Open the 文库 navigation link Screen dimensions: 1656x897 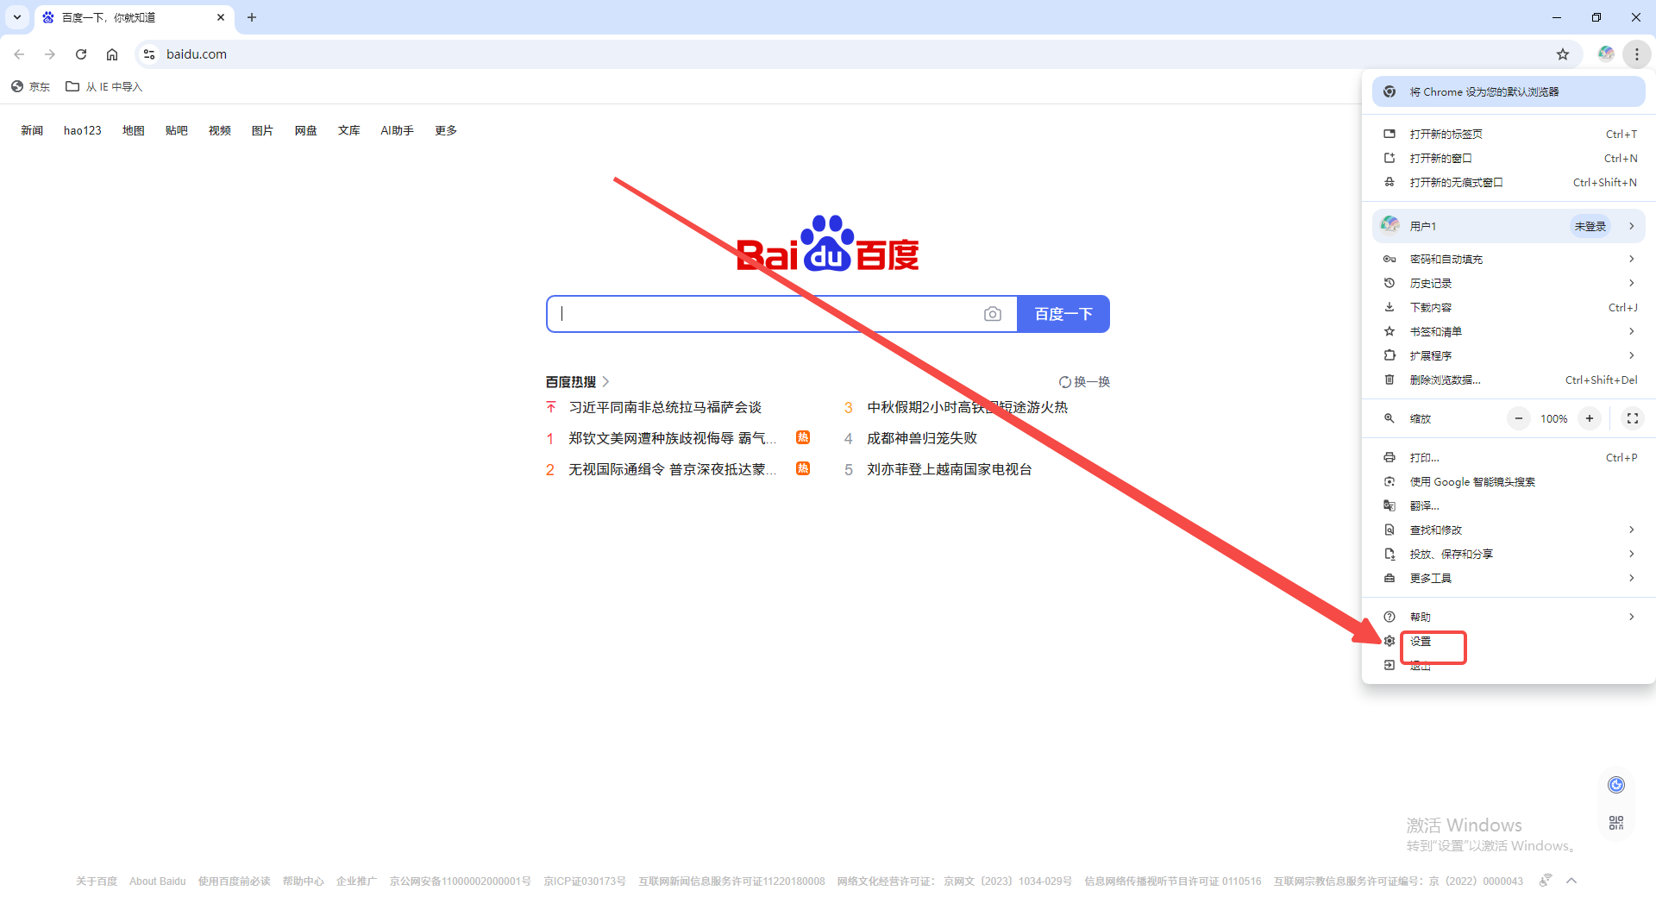pyautogui.click(x=349, y=130)
